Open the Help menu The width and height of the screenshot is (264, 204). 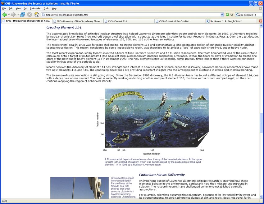[54, 9]
